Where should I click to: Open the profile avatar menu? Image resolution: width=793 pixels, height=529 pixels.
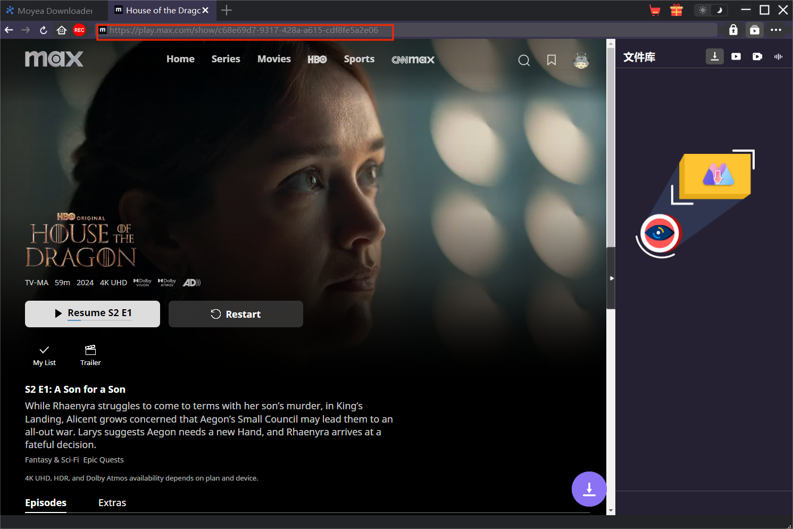point(581,60)
